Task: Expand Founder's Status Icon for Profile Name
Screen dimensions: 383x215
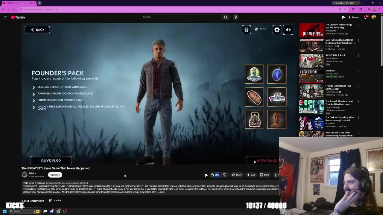Action: pos(34,94)
